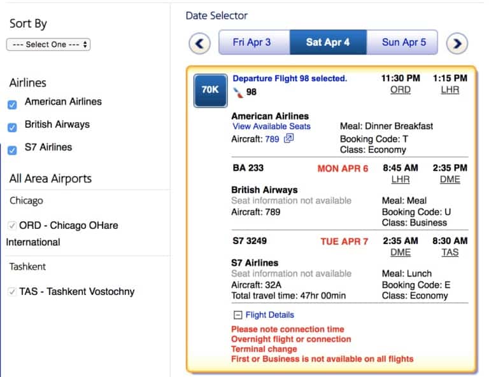Toggle S7 Airlines checkbox
Screen dimensions: 489x377
(x=12, y=151)
